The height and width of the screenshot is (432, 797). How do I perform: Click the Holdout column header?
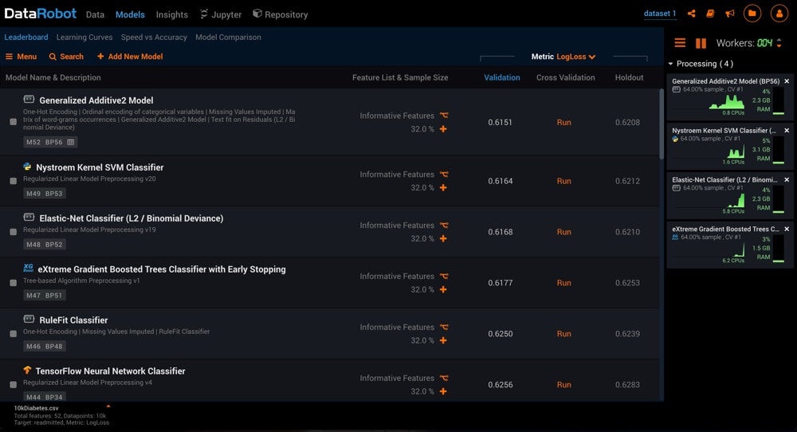click(630, 78)
